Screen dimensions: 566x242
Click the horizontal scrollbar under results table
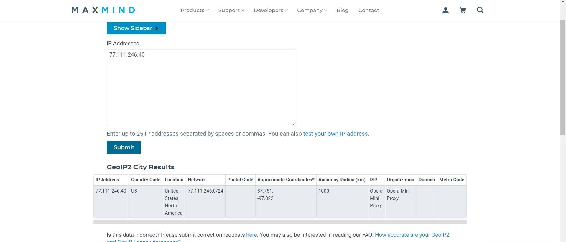click(x=280, y=222)
